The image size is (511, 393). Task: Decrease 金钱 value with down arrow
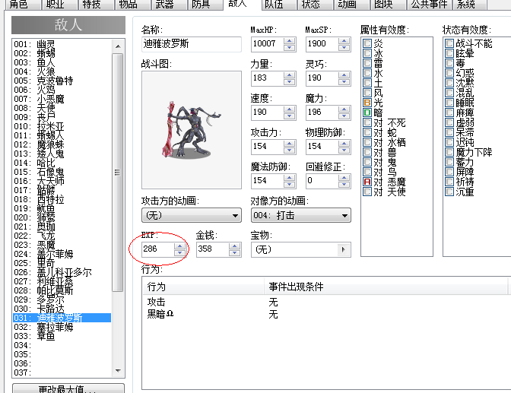pyautogui.click(x=235, y=253)
